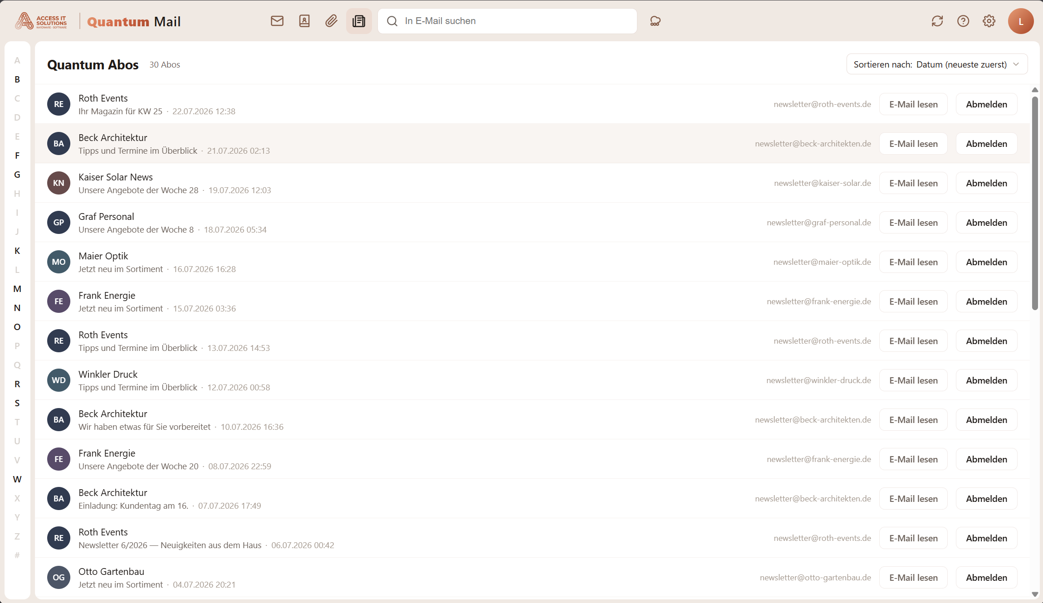
Task: Click the 30 Abos count label
Action: [x=165, y=65]
